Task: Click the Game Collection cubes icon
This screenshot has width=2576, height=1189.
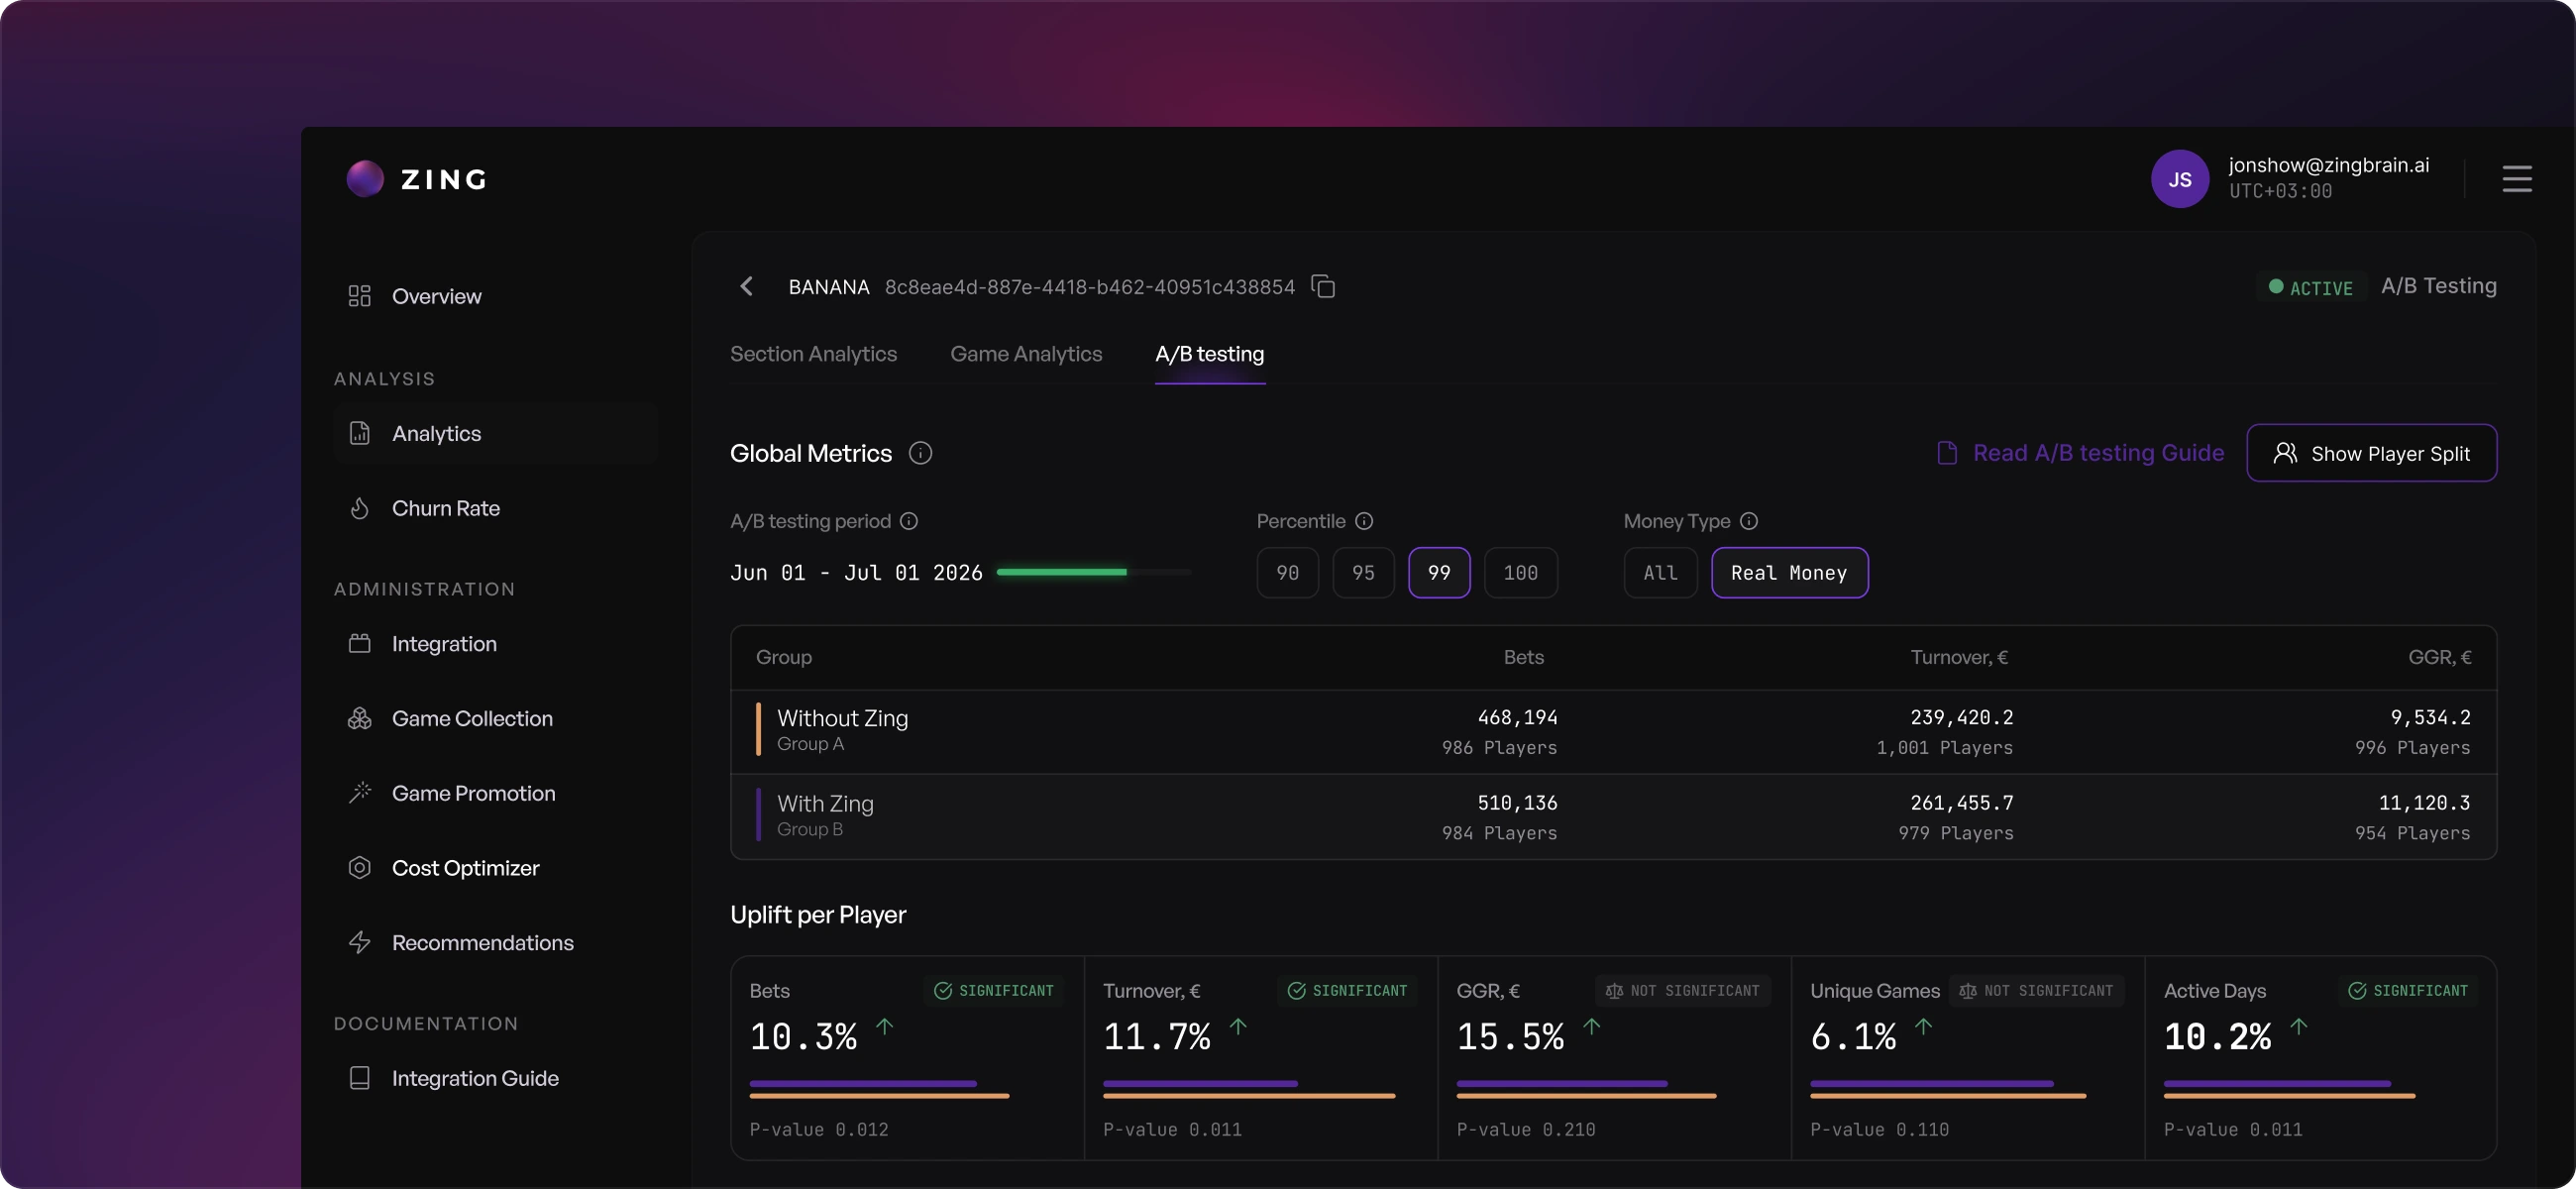Action: point(359,718)
